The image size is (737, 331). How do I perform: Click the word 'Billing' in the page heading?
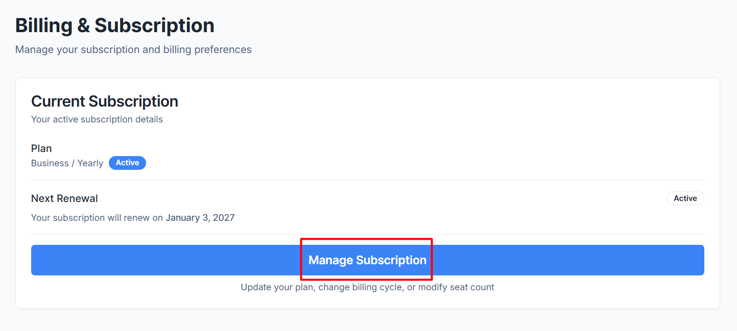43,25
